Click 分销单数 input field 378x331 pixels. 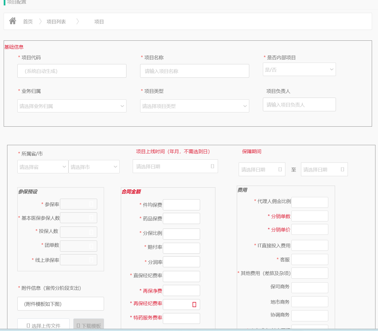tap(310, 216)
